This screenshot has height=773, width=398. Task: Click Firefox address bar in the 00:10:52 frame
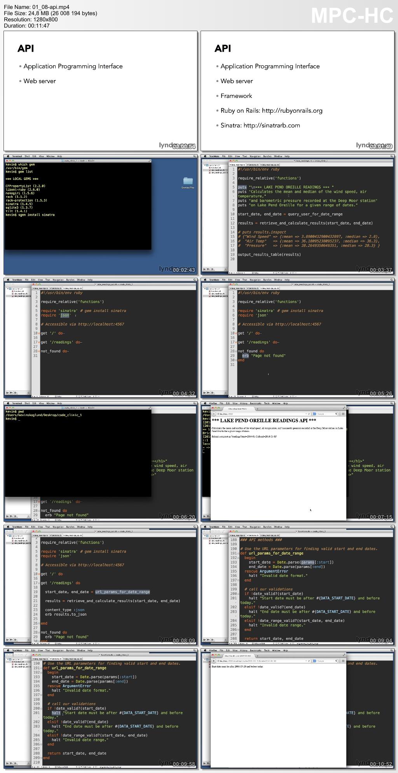263,661
